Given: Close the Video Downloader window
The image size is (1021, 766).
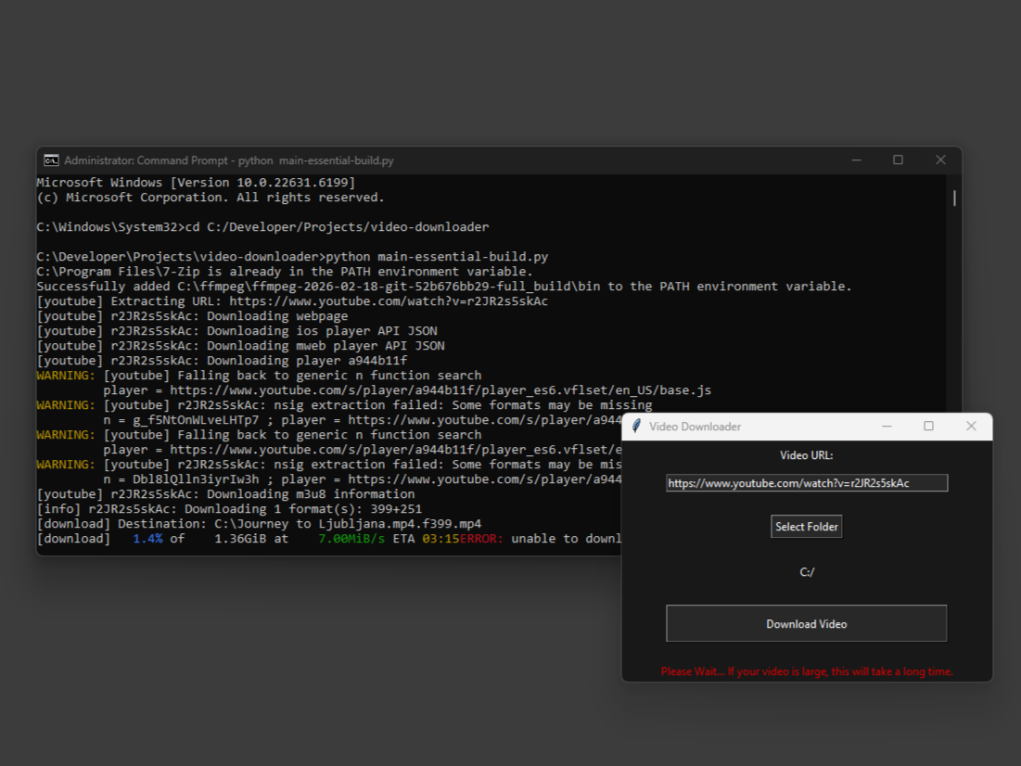Looking at the screenshot, I should (971, 426).
